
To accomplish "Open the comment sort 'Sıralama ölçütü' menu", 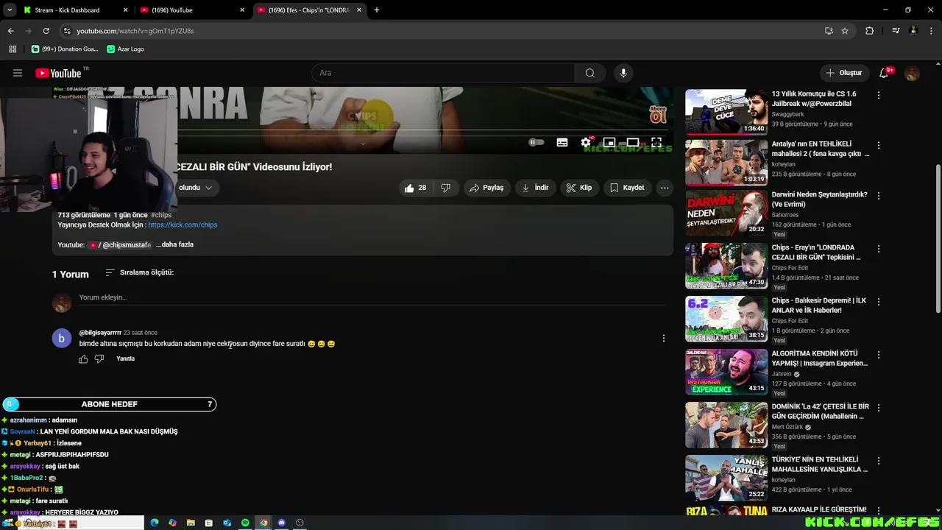I will (139, 272).
